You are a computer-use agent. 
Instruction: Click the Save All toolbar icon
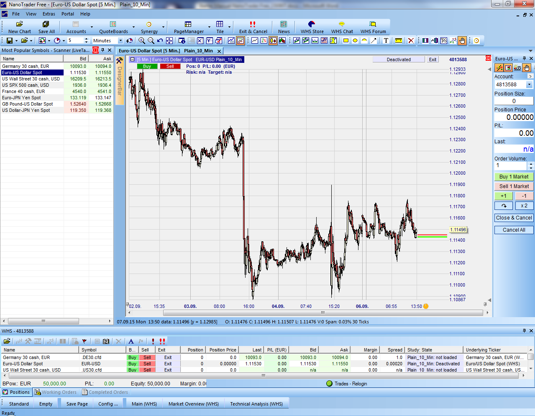point(46,27)
